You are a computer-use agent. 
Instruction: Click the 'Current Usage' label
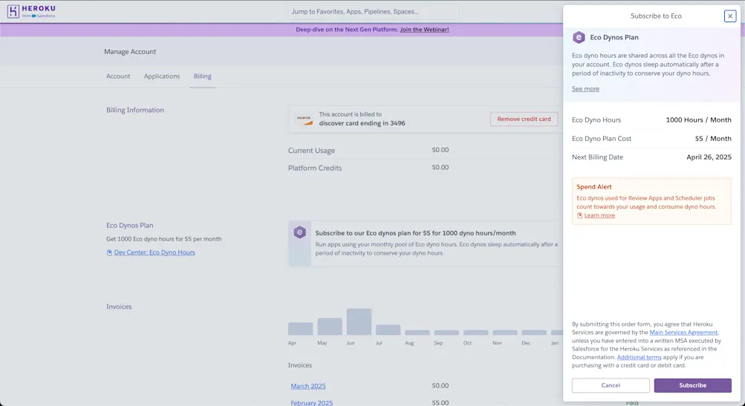point(311,151)
